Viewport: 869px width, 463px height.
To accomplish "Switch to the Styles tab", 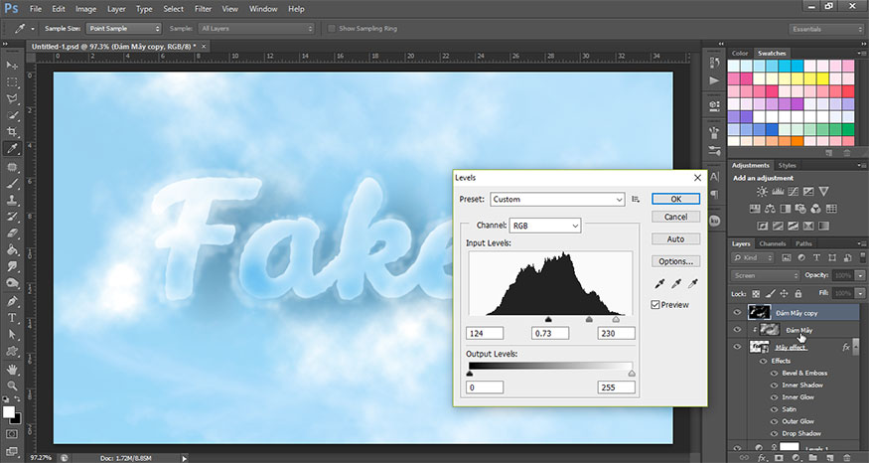I will 787,165.
